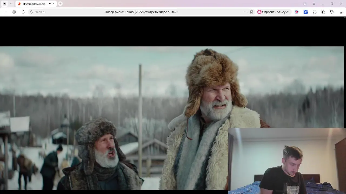Viewport: 346px width, 194px height.
Task: Click the page title in address bar
Action: pos(141,12)
